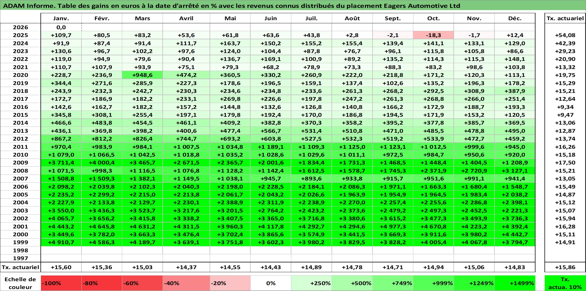Click the +109,7 cell for January 2025
This screenshot has width=586, height=291.
click(61, 35)
